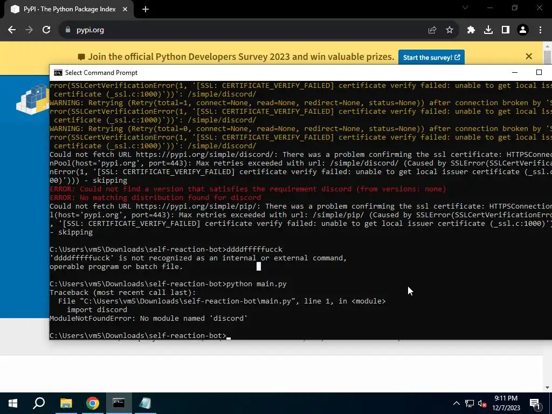Screen dimensions: 552x414
Task: Dismiss the Python Developers Survey banner
Action: tap(529, 56)
